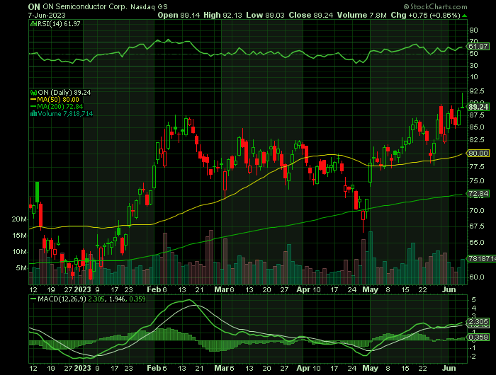Click the MA(50) 80.00 legend entry

(58, 100)
